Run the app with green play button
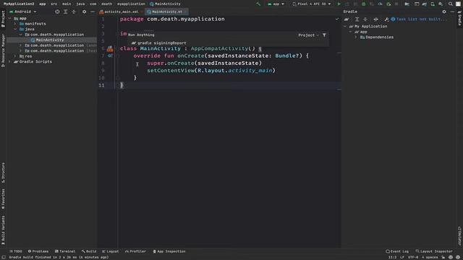The image size is (463, 260). (339, 4)
